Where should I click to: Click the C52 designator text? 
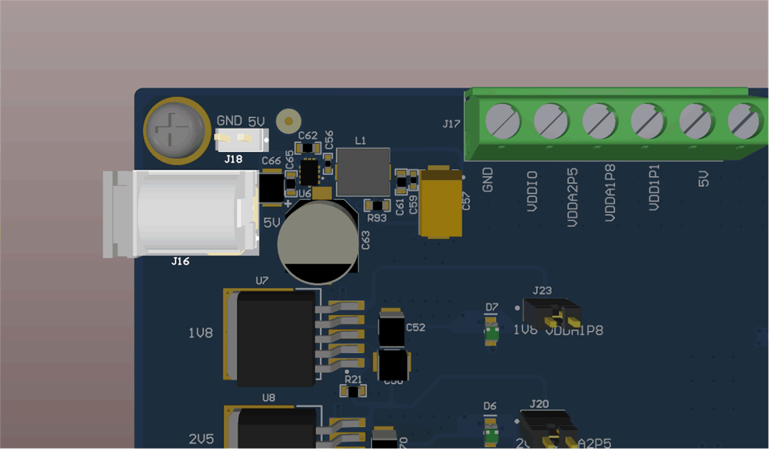(416, 327)
